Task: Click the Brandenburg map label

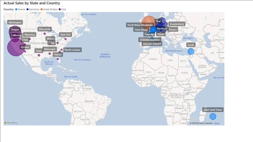Action: coord(177,24)
